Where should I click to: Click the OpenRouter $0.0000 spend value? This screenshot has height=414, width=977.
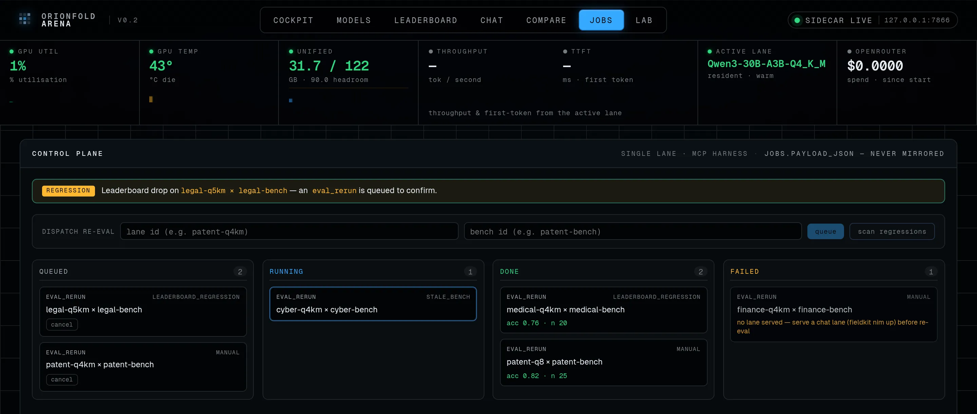click(x=875, y=66)
